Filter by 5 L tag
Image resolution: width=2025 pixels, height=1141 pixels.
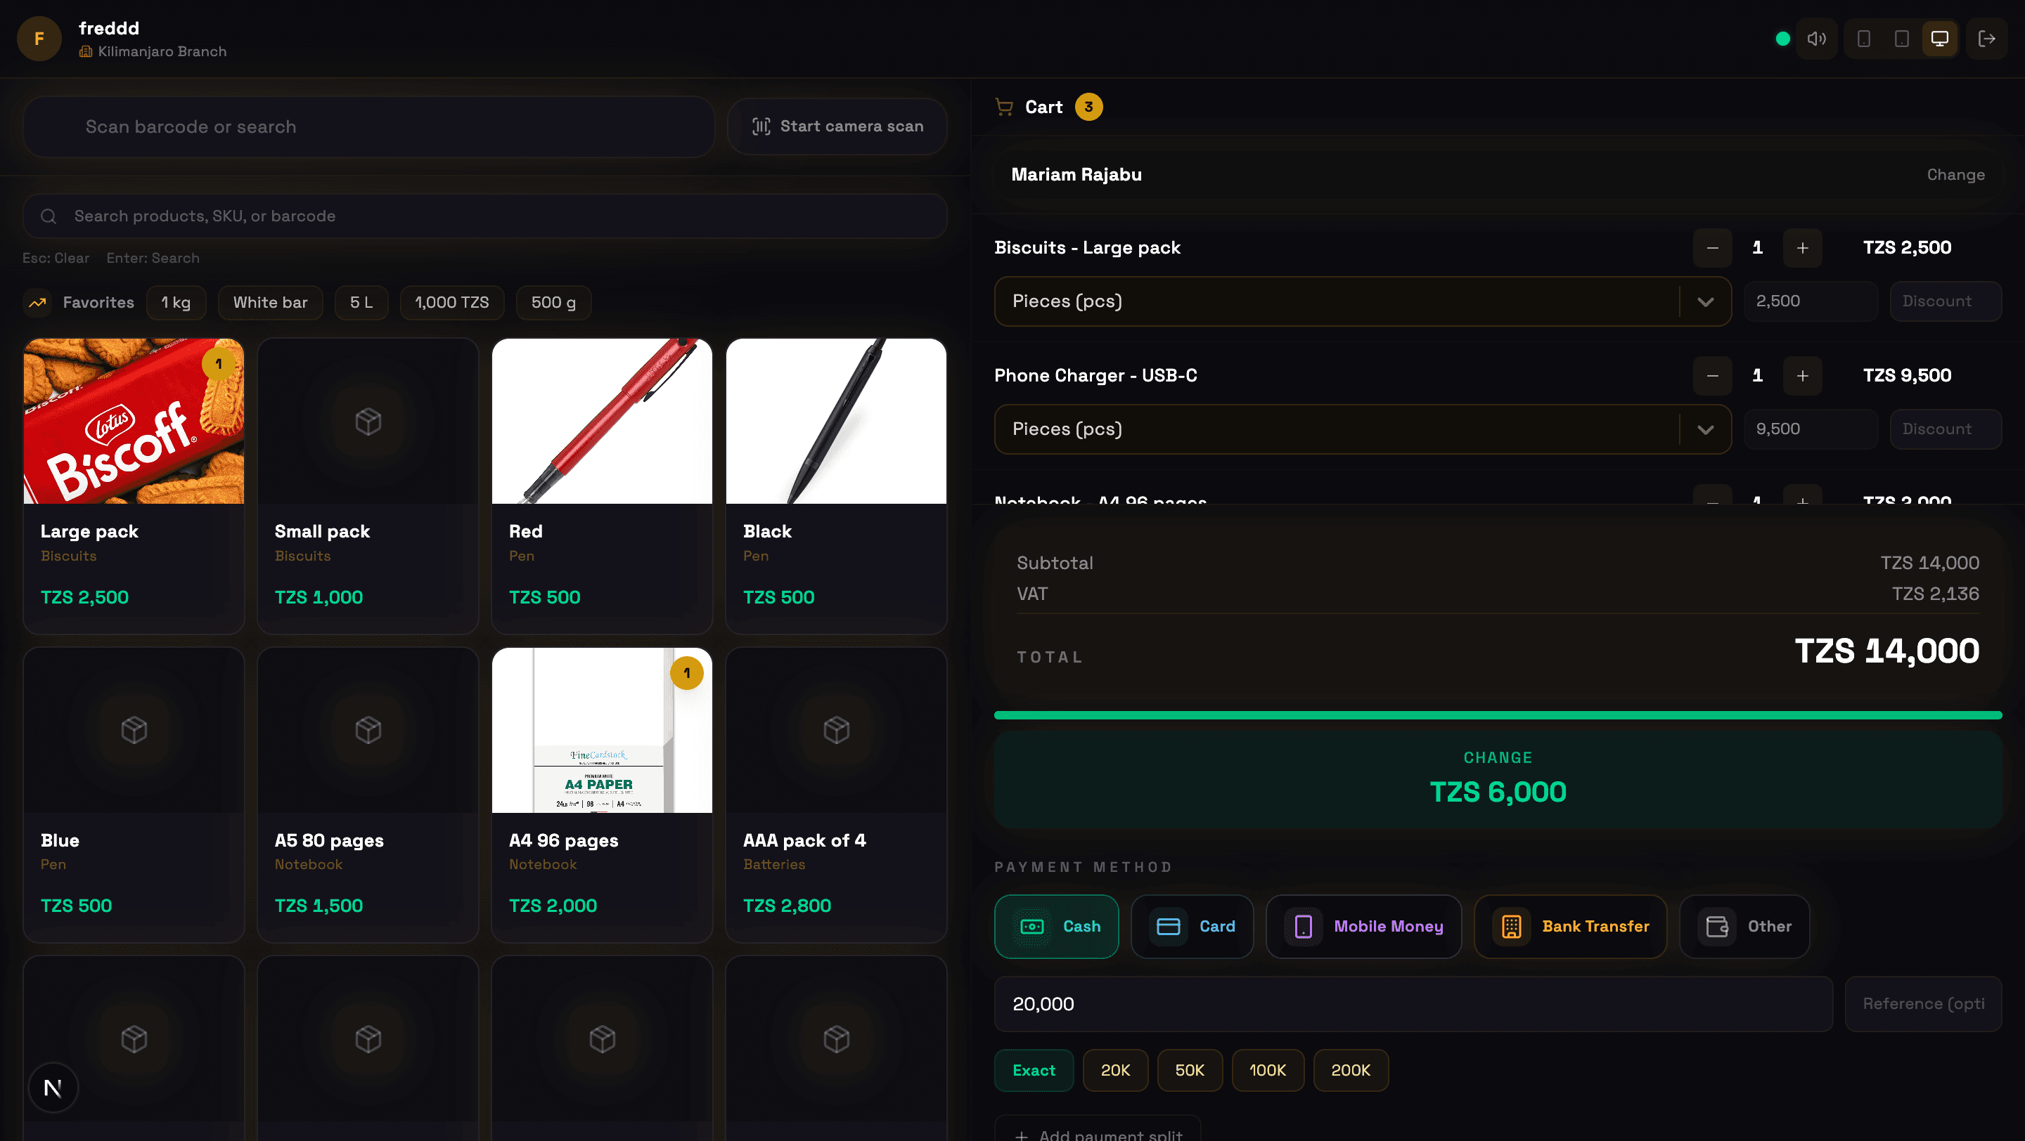tap(361, 302)
